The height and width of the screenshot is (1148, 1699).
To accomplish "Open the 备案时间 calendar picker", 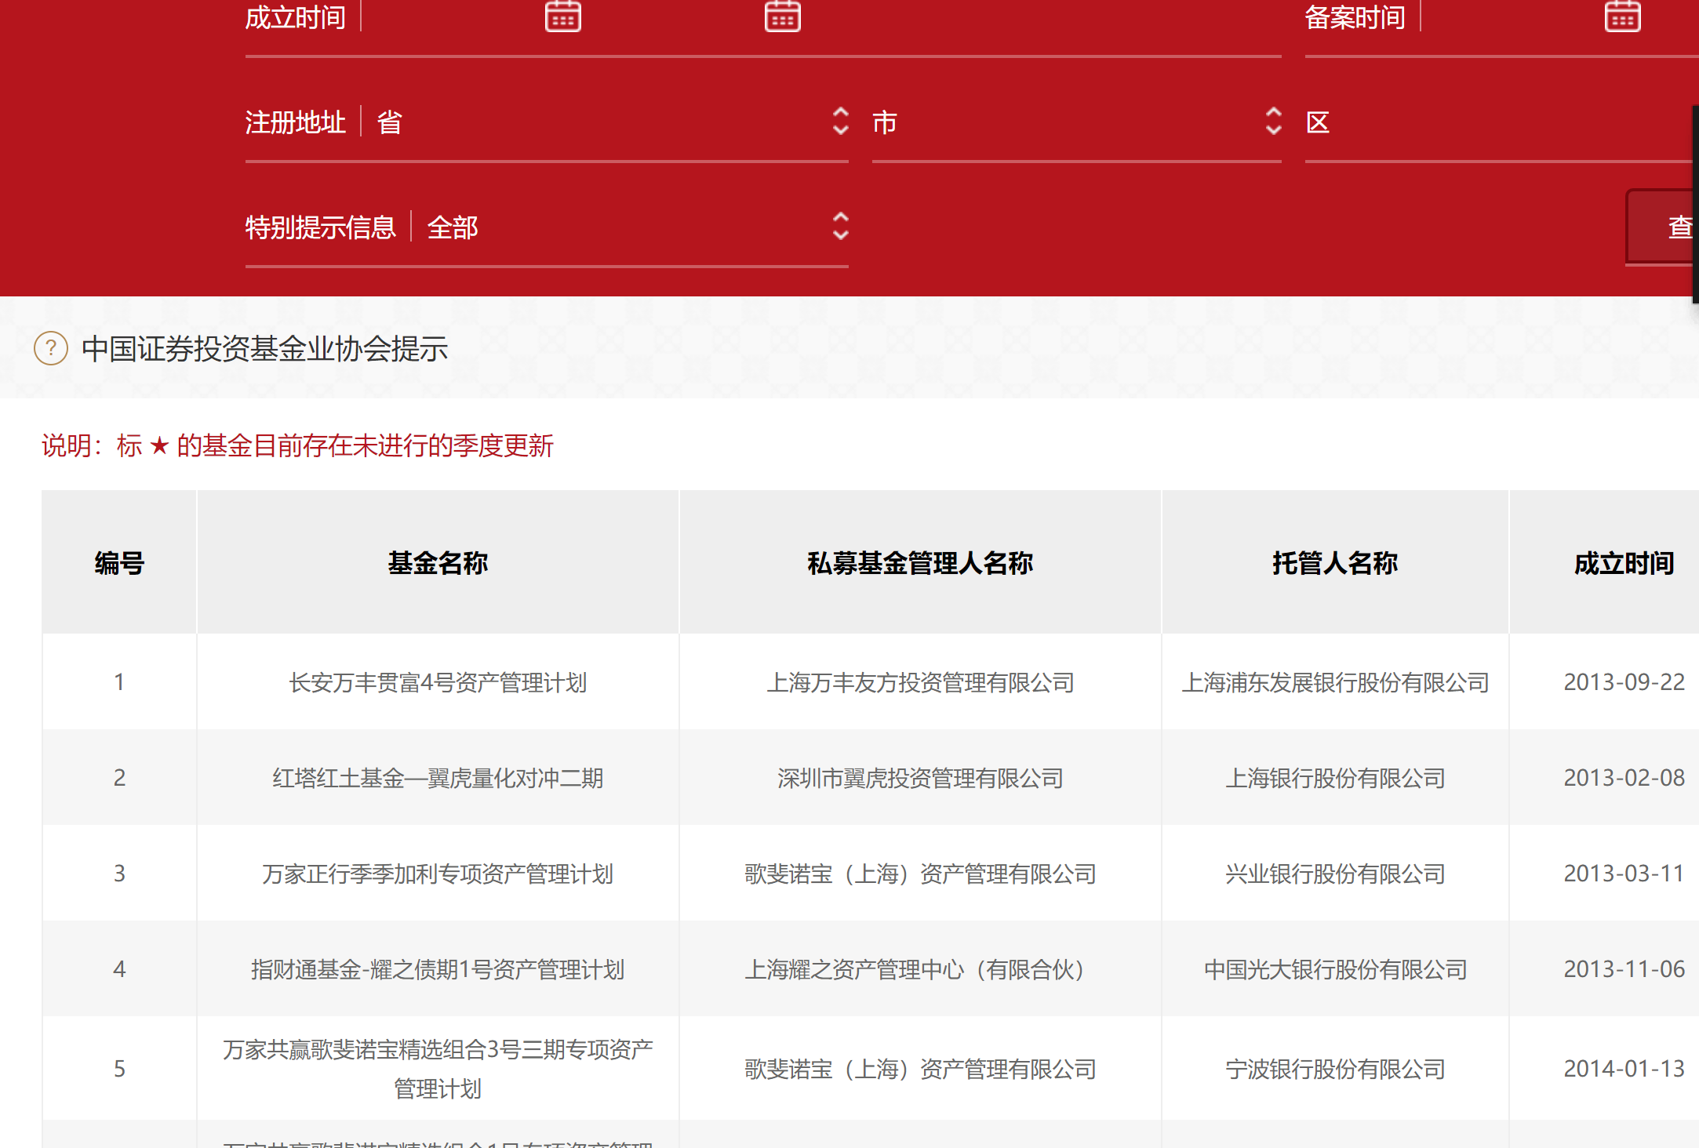I will (x=1621, y=16).
